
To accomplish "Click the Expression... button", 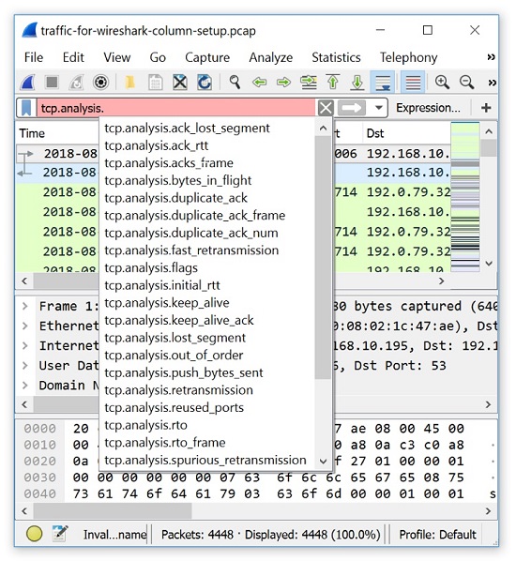I will [428, 108].
